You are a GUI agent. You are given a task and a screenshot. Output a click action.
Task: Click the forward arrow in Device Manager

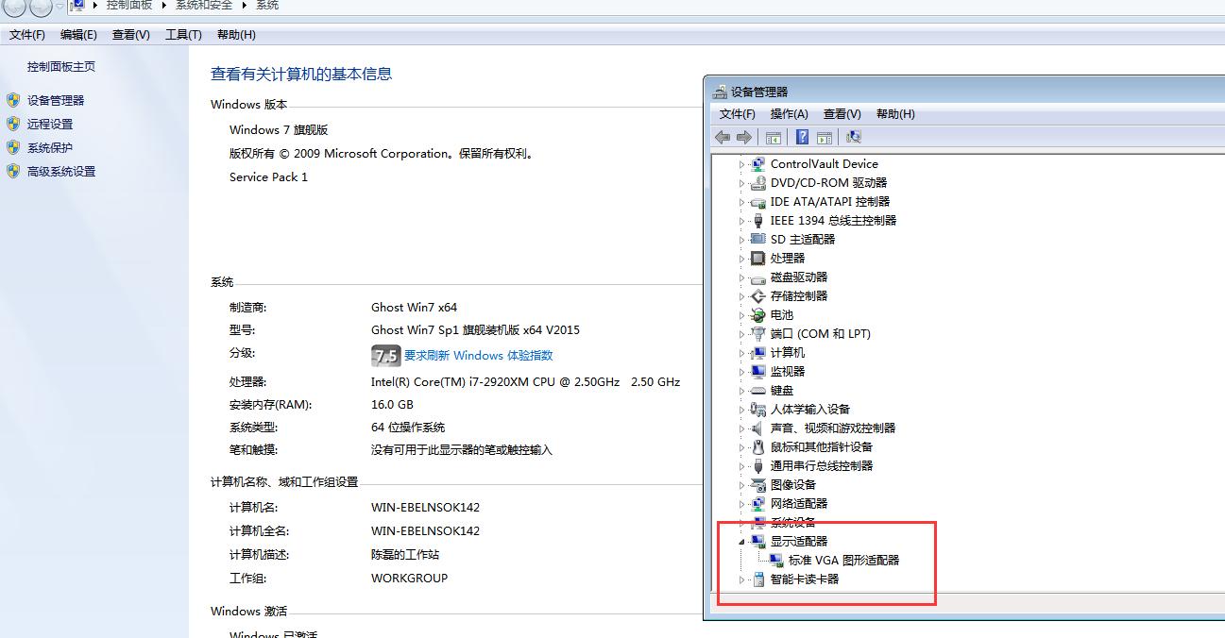744,137
